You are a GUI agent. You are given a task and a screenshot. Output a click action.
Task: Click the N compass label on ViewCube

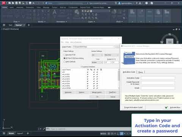click(x=169, y=34)
